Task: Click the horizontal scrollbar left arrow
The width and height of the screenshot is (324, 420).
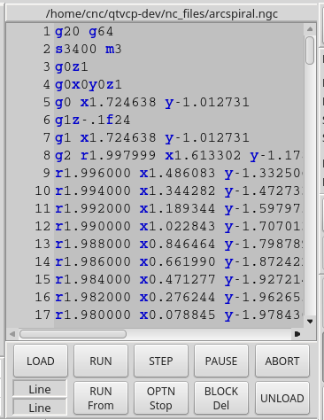Action: pos(12,334)
